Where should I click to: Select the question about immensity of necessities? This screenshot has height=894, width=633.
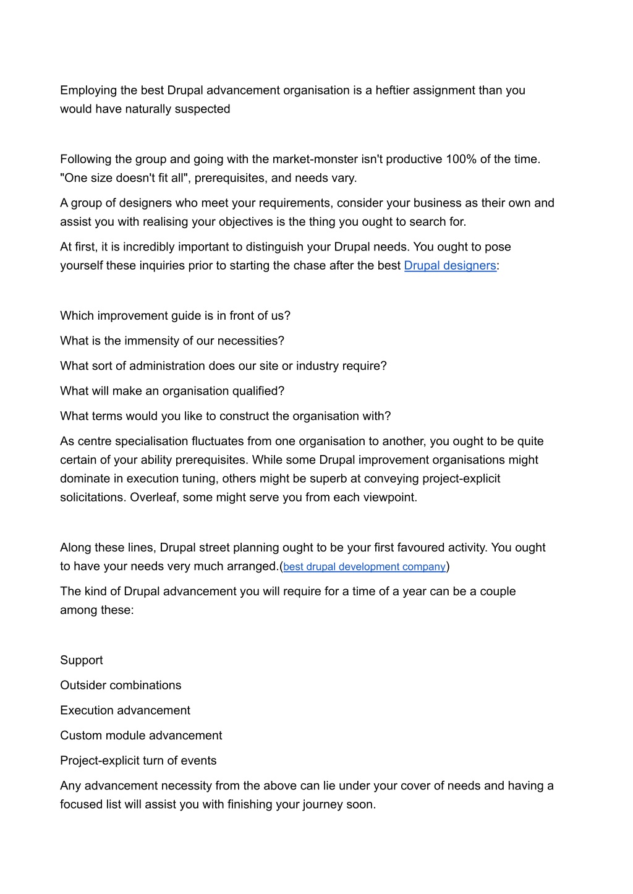172,341
